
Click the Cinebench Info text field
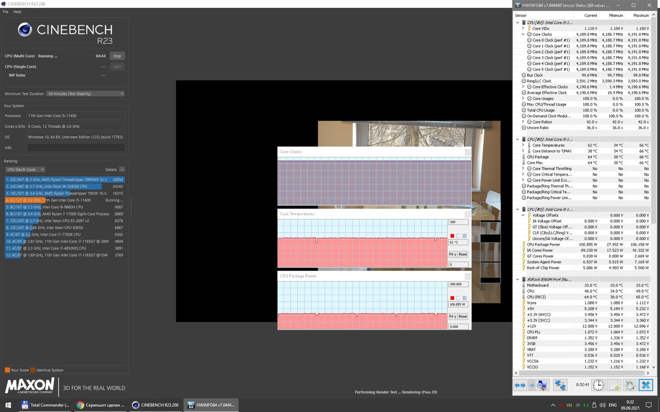coord(76,148)
